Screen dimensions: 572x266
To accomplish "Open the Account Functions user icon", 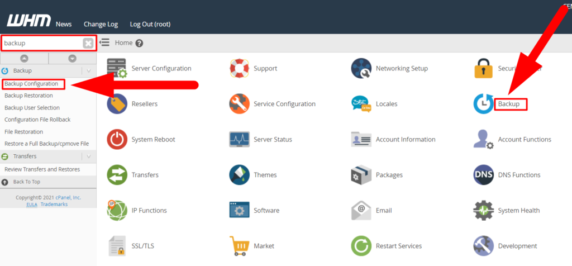I will 483,139.
